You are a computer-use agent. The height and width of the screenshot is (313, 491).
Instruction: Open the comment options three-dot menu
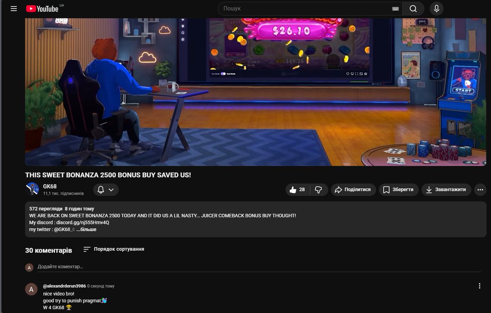coord(480,286)
